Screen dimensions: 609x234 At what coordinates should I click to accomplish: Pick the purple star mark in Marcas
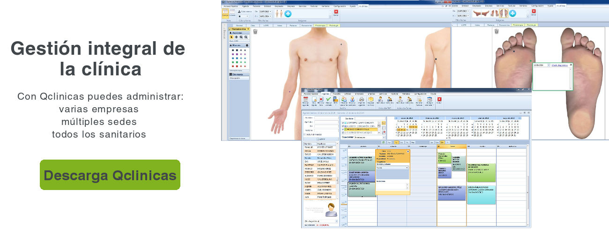[x=245, y=54]
